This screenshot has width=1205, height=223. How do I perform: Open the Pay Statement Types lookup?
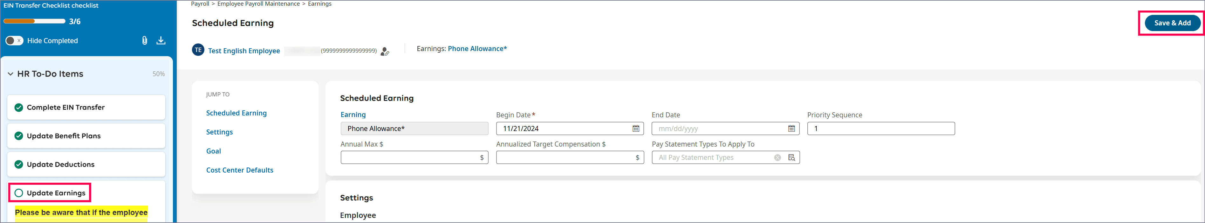(791, 158)
